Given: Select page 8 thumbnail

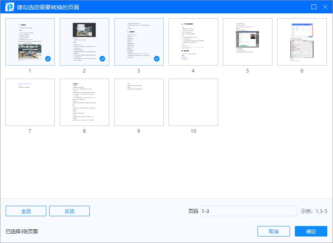Looking at the screenshot, I should [84, 102].
